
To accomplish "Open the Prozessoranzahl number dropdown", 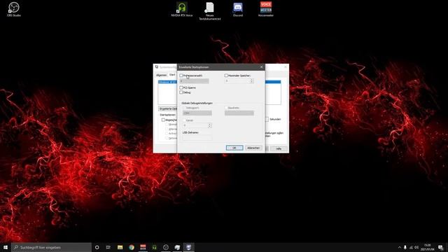I will (195, 81).
